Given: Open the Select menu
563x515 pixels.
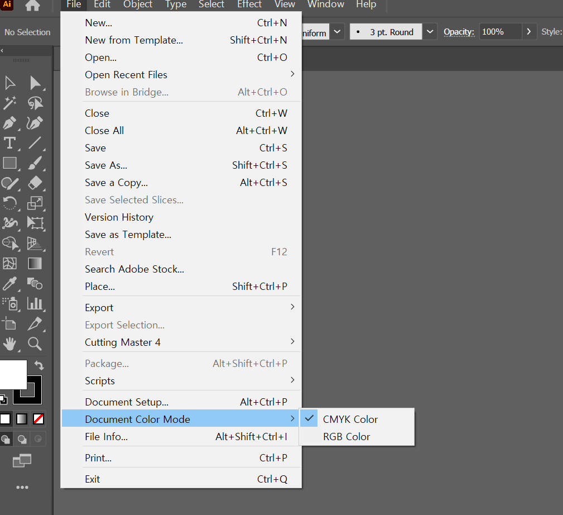Looking at the screenshot, I should [x=211, y=4].
